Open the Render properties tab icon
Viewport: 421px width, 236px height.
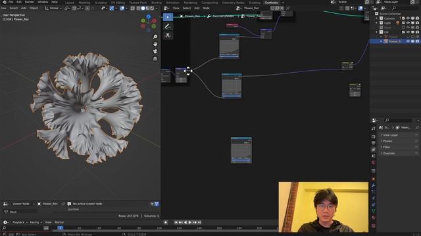(x=374, y=136)
